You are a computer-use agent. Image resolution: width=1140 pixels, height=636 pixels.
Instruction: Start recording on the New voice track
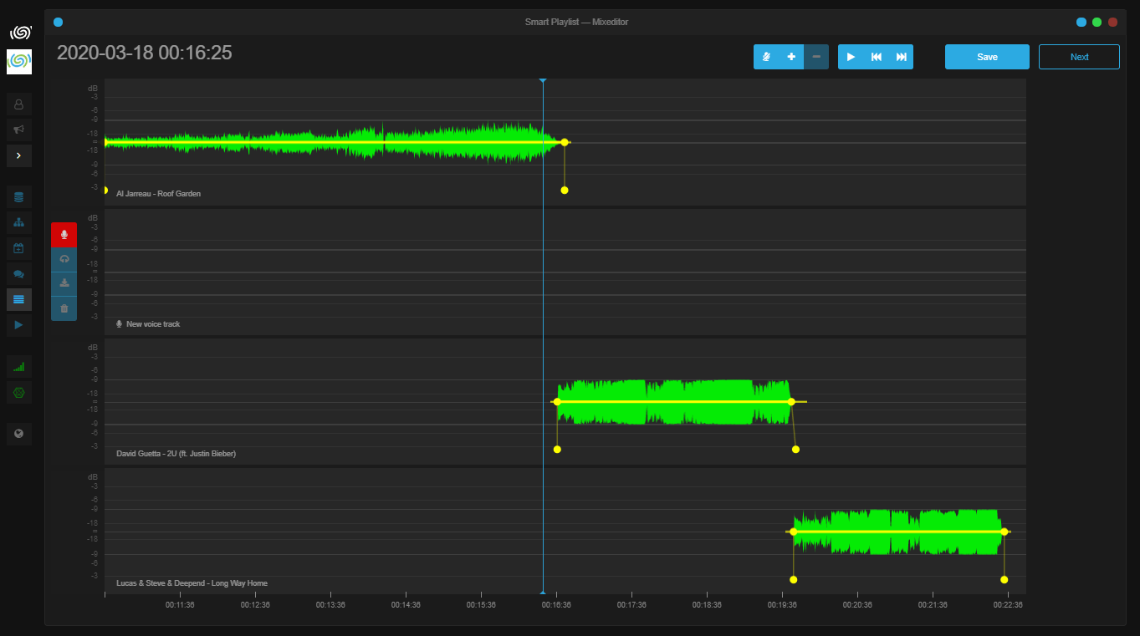pyautogui.click(x=64, y=235)
